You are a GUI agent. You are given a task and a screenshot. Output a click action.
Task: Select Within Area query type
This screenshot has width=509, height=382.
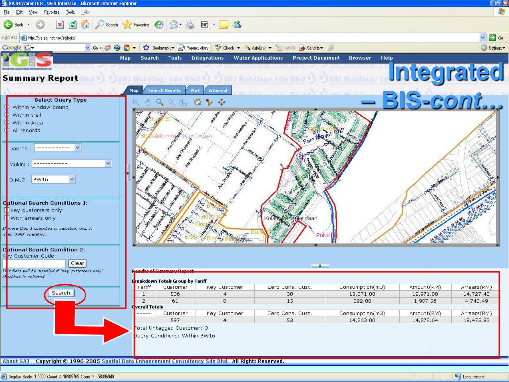(x=7, y=123)
